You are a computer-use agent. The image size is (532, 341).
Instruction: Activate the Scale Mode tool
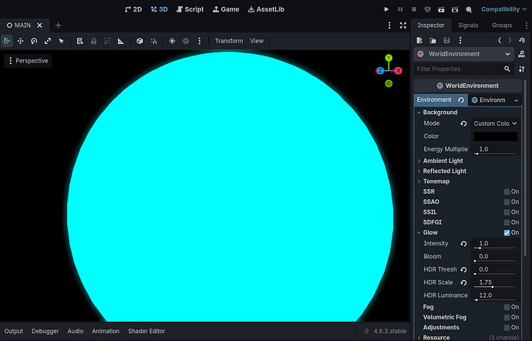[x=48, y=41]
